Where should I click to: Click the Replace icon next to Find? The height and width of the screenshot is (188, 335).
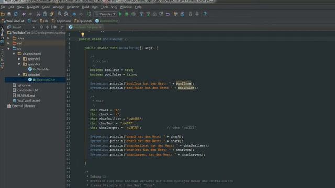(x=66, y=14)
